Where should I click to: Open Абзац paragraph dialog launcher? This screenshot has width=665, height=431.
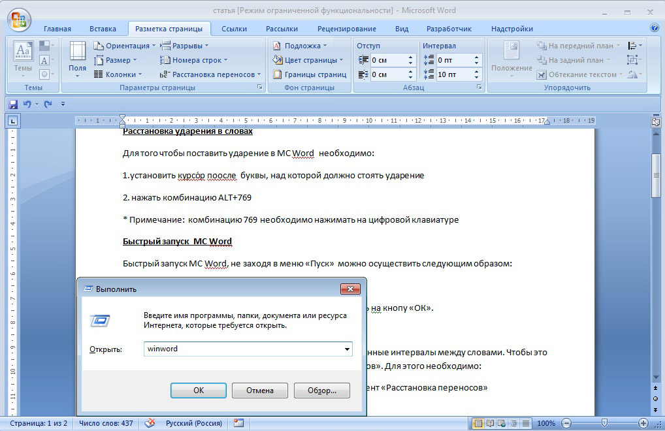pyautogui.click(x=479, y=87)
